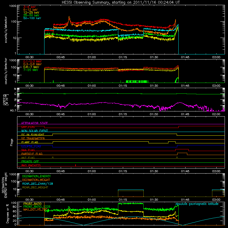
Task: Click the cyan decimation block near 02:00
Action: tap(218, 190)
